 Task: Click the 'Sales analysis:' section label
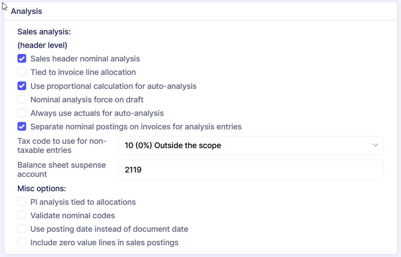(44, 32)
